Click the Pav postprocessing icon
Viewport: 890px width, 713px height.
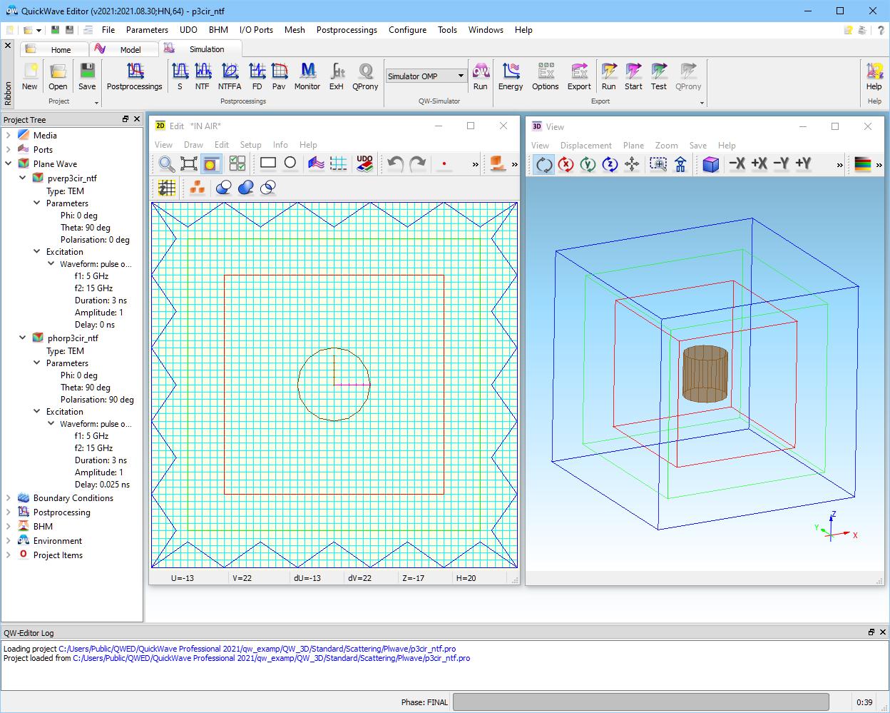coord(279,76)
